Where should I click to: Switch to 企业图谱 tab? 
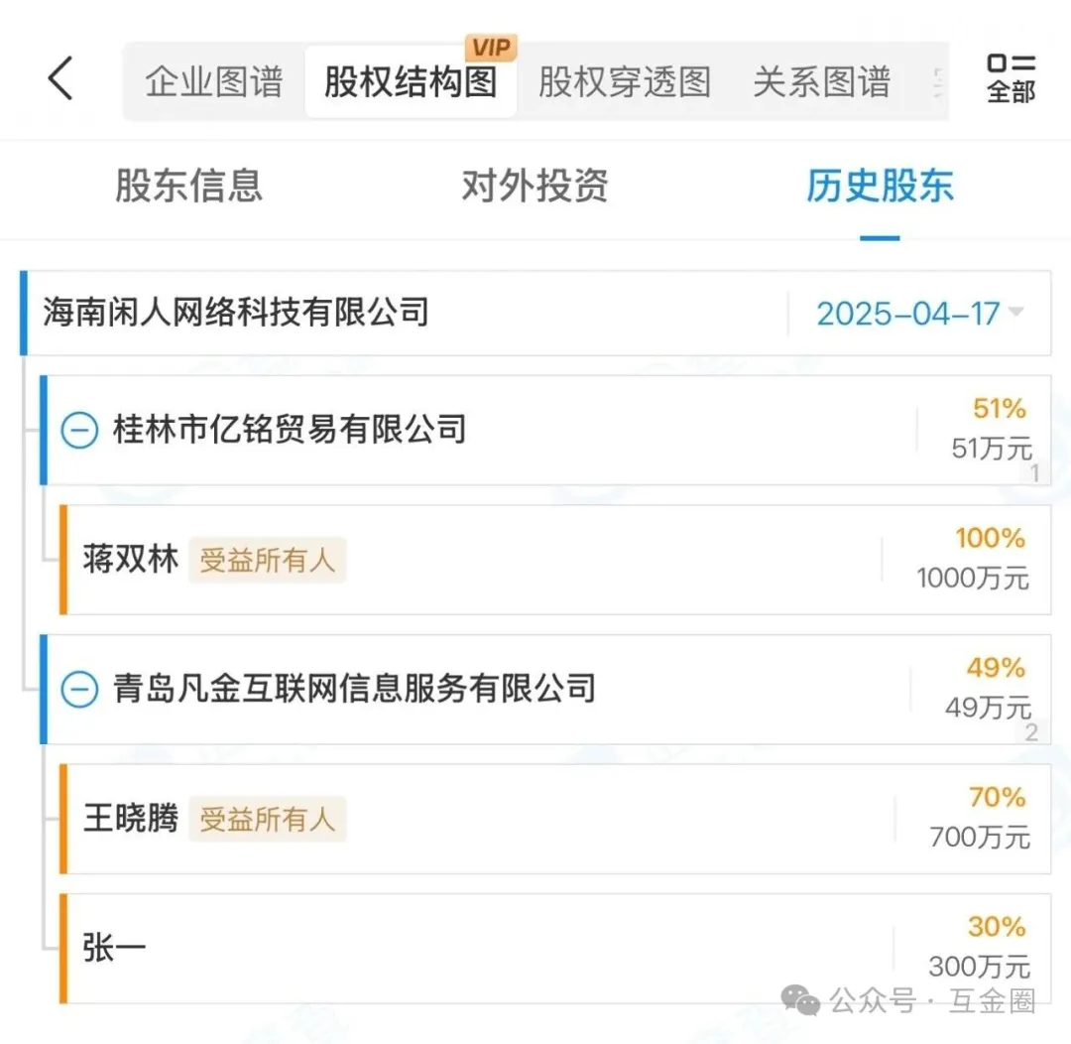214,81
